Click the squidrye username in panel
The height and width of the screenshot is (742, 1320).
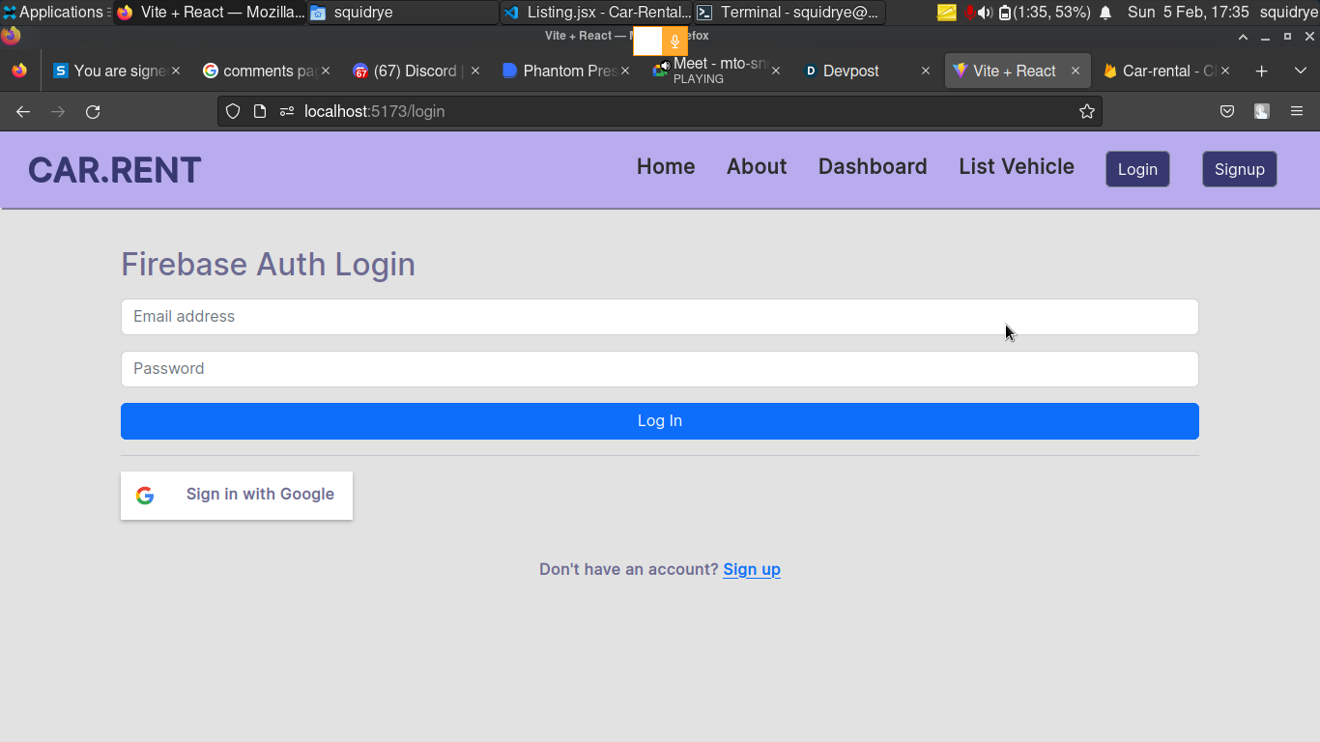pyautogui.click(x=1289, y=13)
